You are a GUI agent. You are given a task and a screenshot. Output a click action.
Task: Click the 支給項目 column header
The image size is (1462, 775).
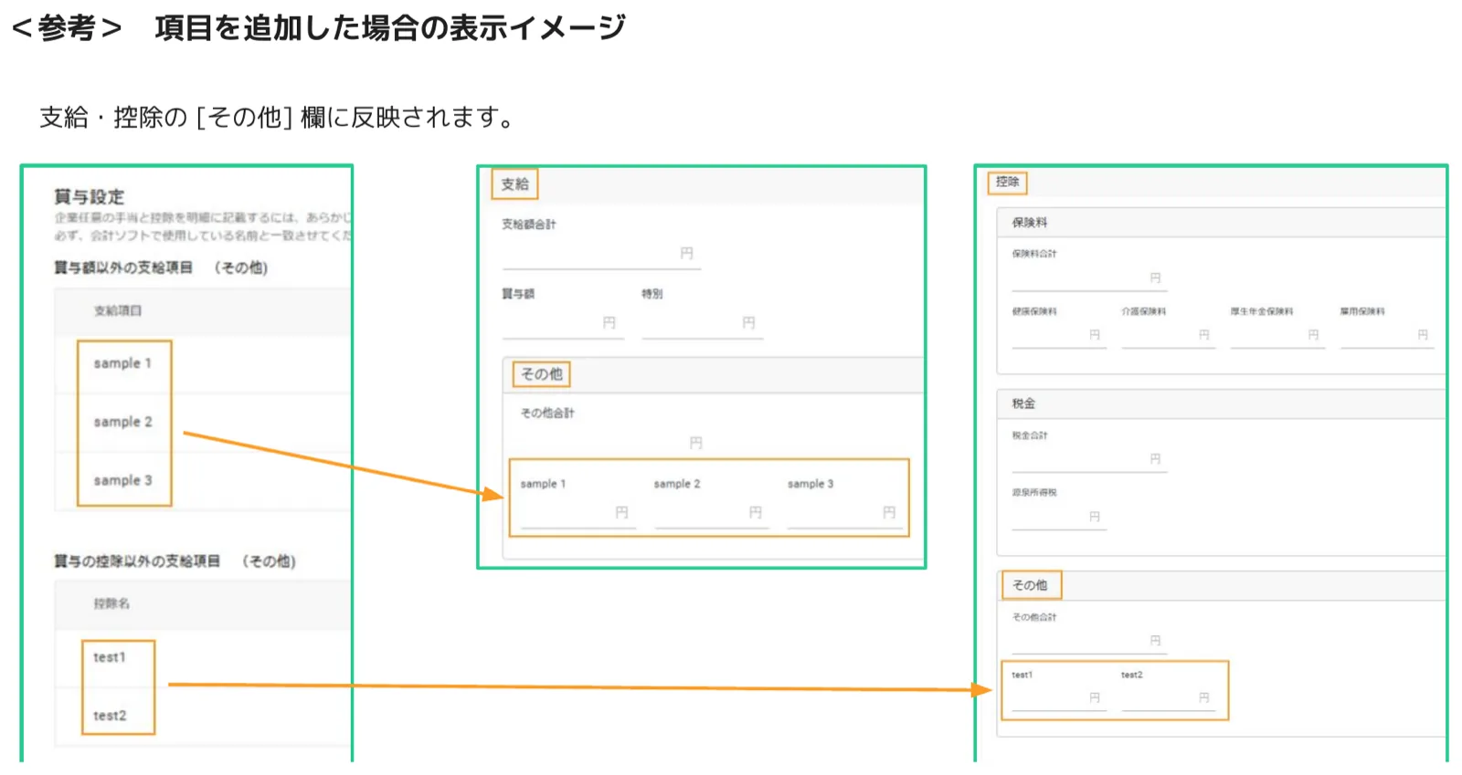pyautogui.click(x=118, y=311)
